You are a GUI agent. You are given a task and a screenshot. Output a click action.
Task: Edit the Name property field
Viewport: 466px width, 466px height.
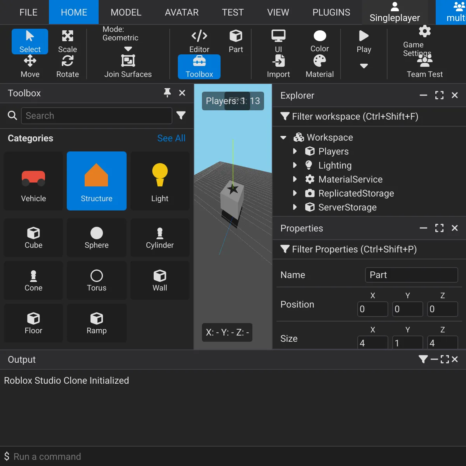(412, 275)
